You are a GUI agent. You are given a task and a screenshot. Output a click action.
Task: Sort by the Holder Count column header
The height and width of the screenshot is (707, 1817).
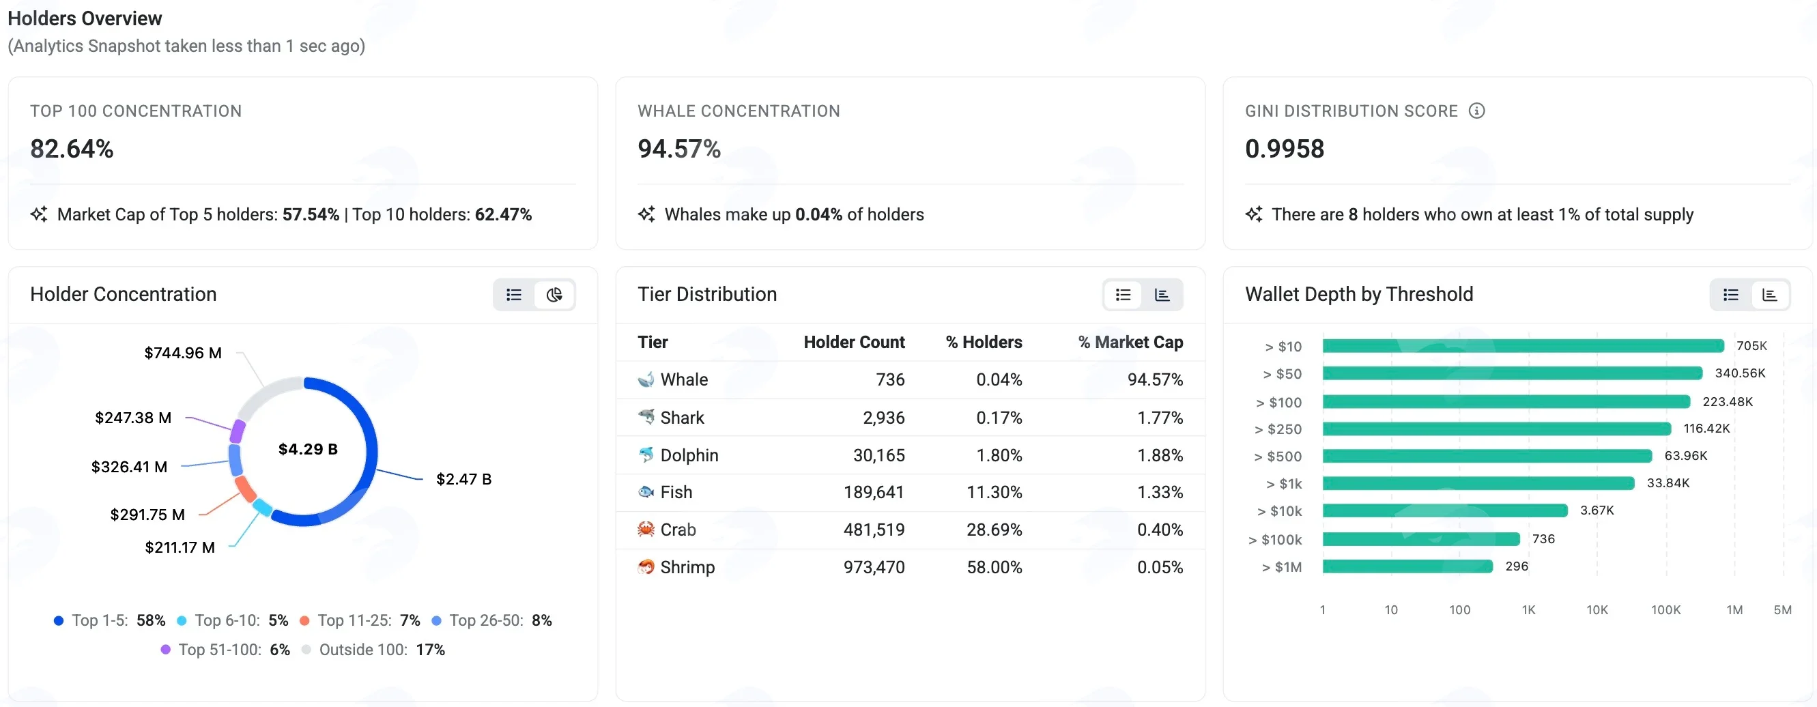pyautogui.click(x=853, y=342)
